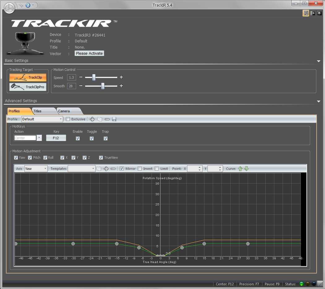This screenshot has width=325, height=289.
Task: Click the Speed slider handle
Action: pos(94,77)
